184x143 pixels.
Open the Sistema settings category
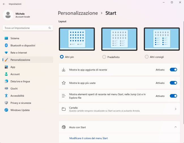coord(28,38)
